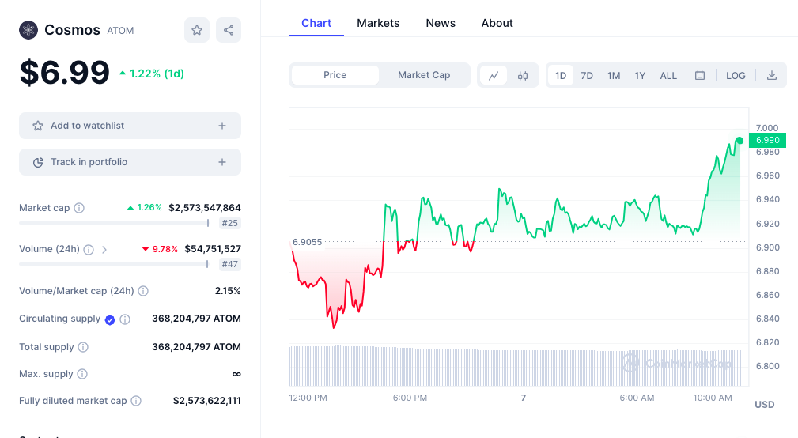798x438 pixels.
Task: Open the calendar date range picker
Action: tap(700, 75)
